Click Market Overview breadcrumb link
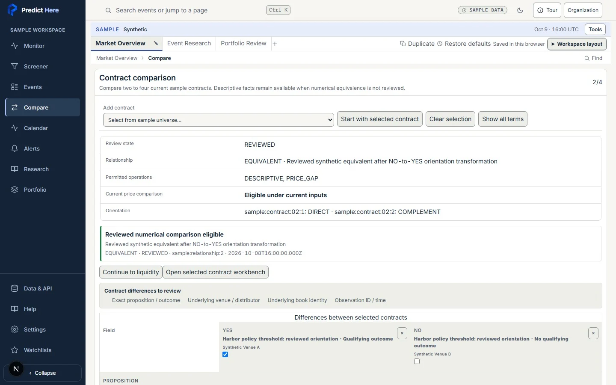616x385 pixels. coord(117,58)
